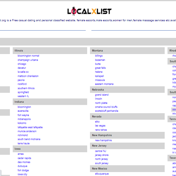Open the south jersey link
The image size is (176, 176).
[102, 163]
